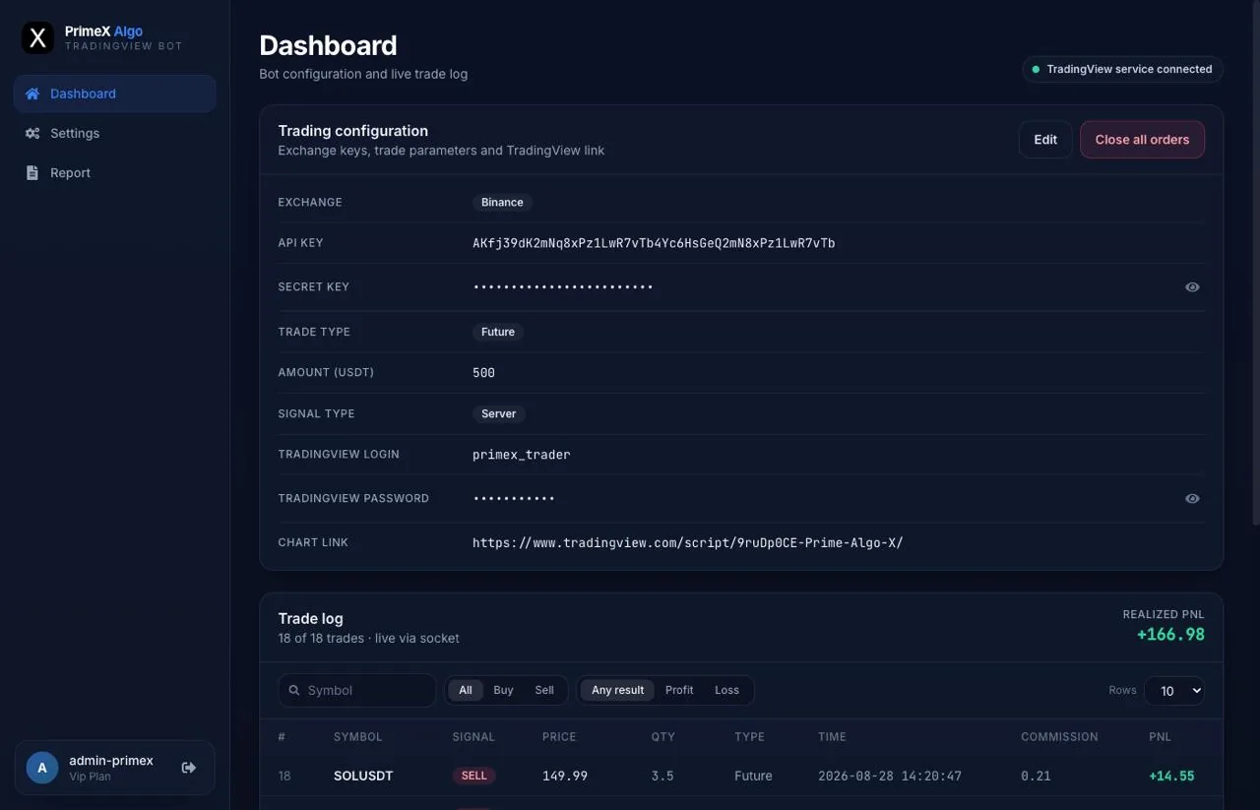Click the PrimeX Algo X logo

[x=37, y=38]
